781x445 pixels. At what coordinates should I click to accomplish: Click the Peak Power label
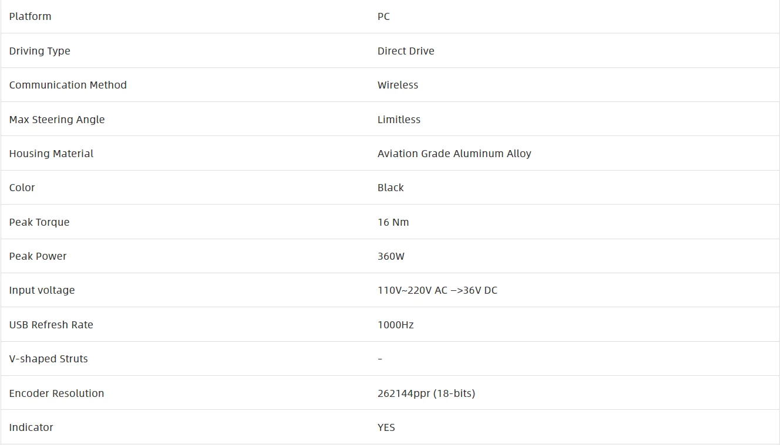pyautogui.click(x=38, y=256)
